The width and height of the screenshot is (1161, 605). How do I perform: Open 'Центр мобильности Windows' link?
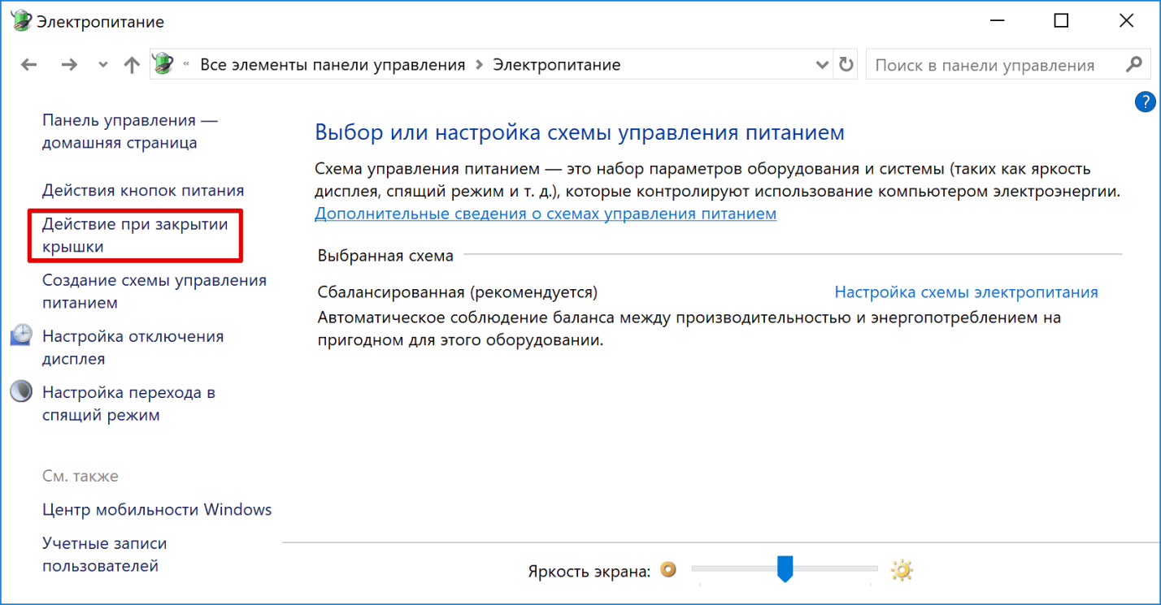coord(157,510)
